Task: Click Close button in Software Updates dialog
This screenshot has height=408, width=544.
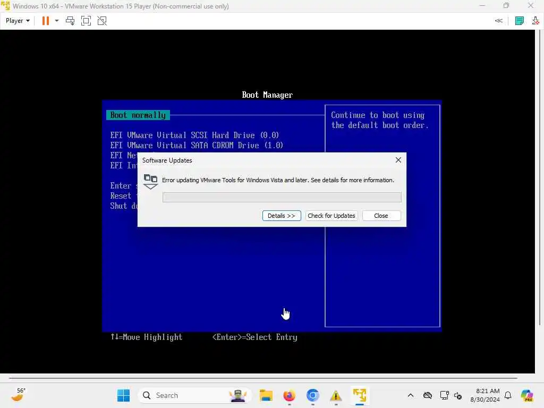Action: (381, 216)
